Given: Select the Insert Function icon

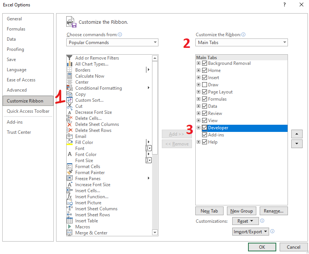Looking at the screenshot, I should [x=70, y=196].
